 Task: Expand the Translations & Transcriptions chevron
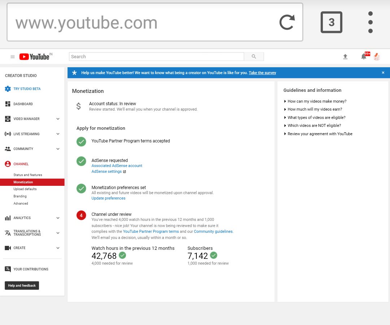(x=58, y=233)
